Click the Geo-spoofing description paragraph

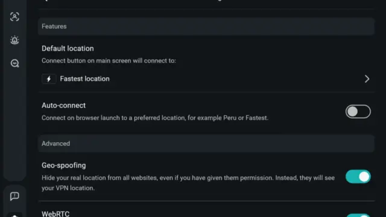[x=188, y=183]
